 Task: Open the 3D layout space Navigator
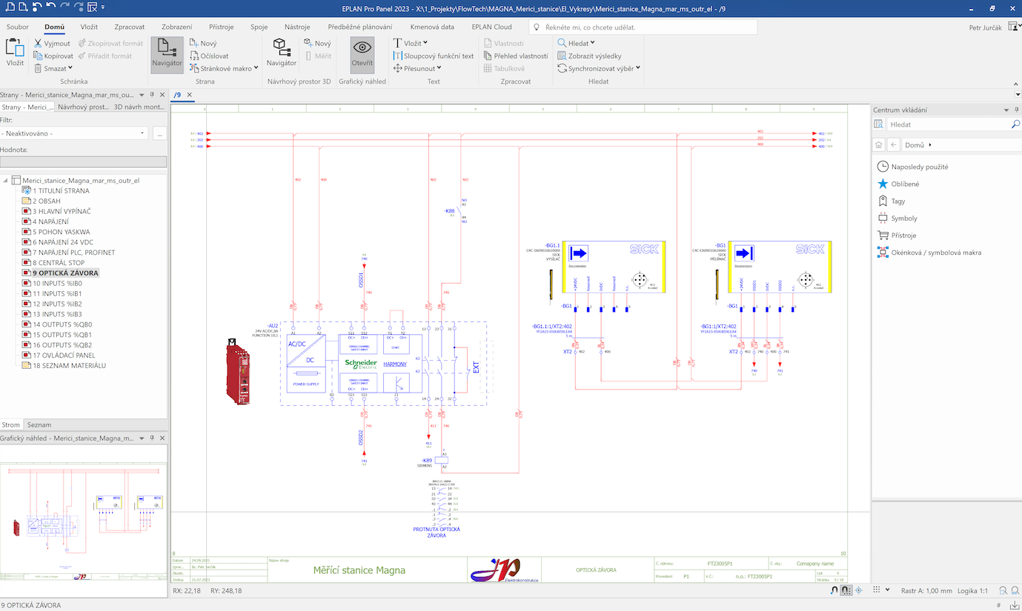point(281,52)
